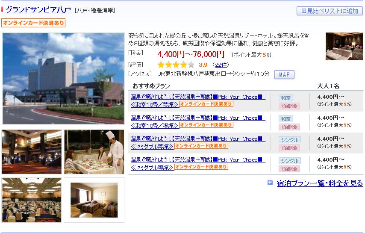The height and width of the screenshot is (233, 365).
Task: Click the 3.9 rating score
Action: pyautogui.click(x=203, y=65)
